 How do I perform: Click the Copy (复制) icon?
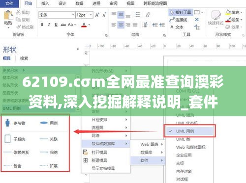click(18, 20)
